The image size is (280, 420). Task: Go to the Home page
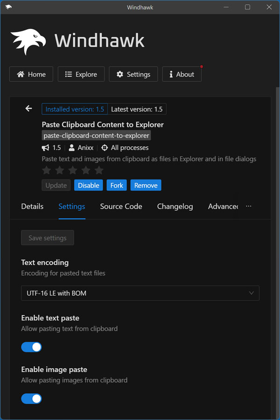pos(31,74)
